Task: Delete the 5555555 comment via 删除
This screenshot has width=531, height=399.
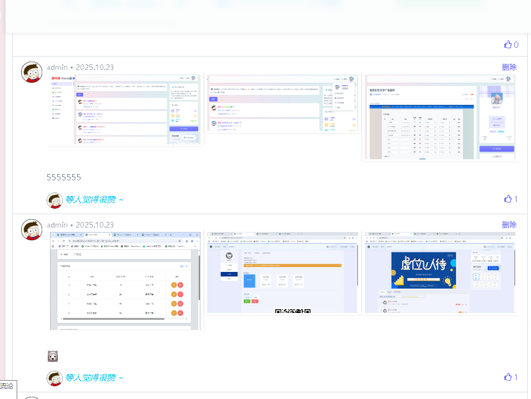Action: 509,67
